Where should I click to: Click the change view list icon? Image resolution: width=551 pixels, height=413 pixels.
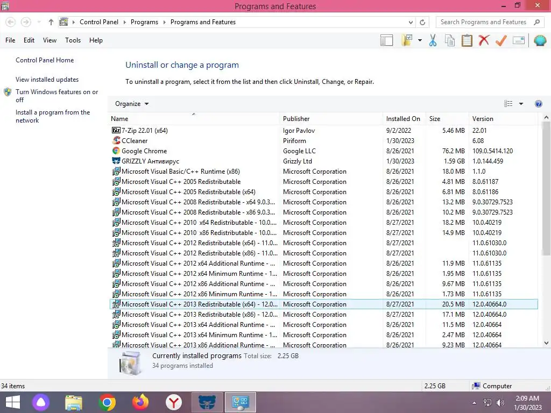(508, 104)
